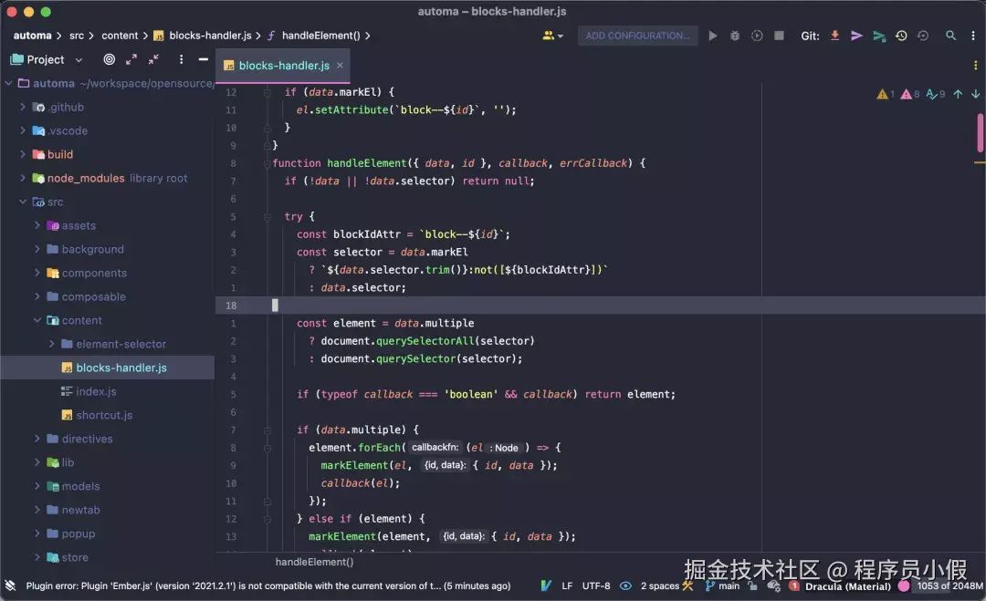The height and width of the screenshot is (601, 986).
Task: Expand all project tree nodes
Action: 131,59
